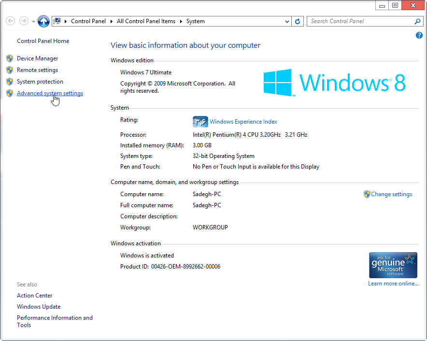The width and height of the screenshot is (427, 341).
Task: Click the Windows is activated text
Action: [x=147, y=255]
